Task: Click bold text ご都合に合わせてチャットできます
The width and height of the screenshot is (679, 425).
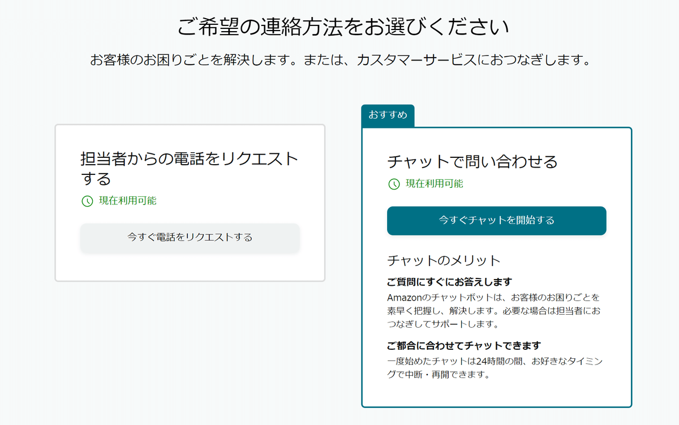Action: 464,345
